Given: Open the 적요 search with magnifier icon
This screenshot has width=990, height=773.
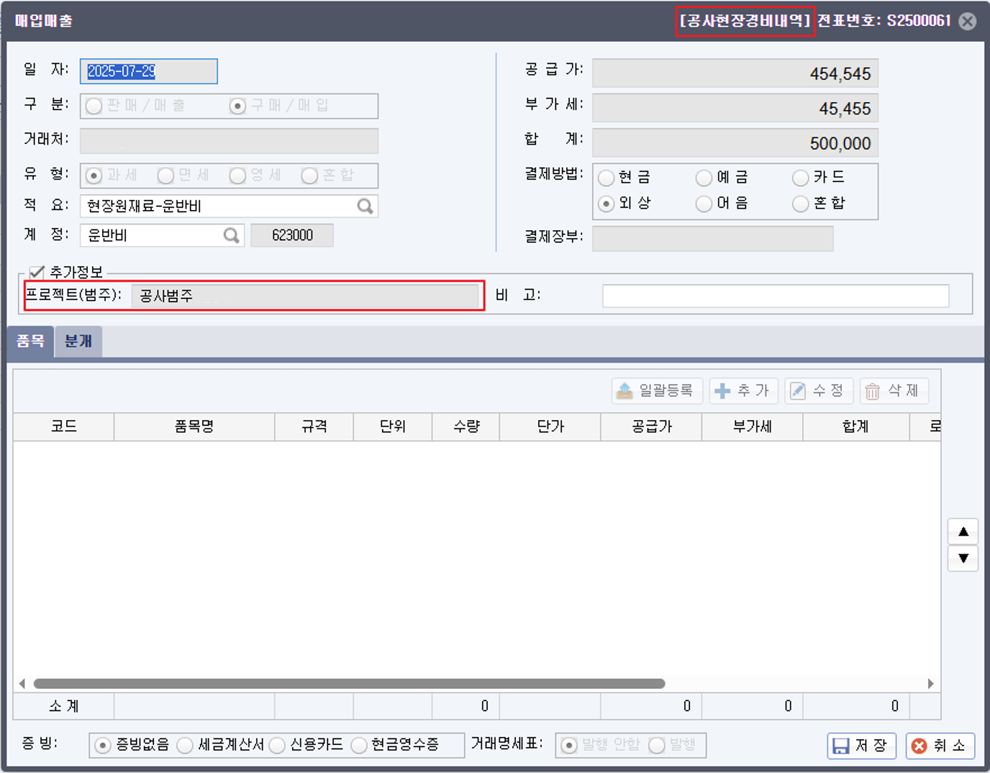Looking at the screenshot, I should 367,206.
